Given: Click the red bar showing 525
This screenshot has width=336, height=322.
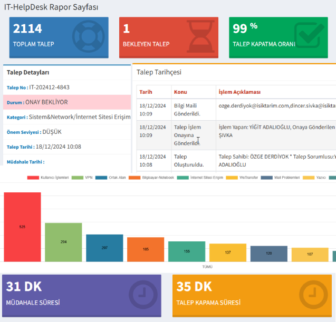Looking at the screenshot, I should tap(22, 227).
